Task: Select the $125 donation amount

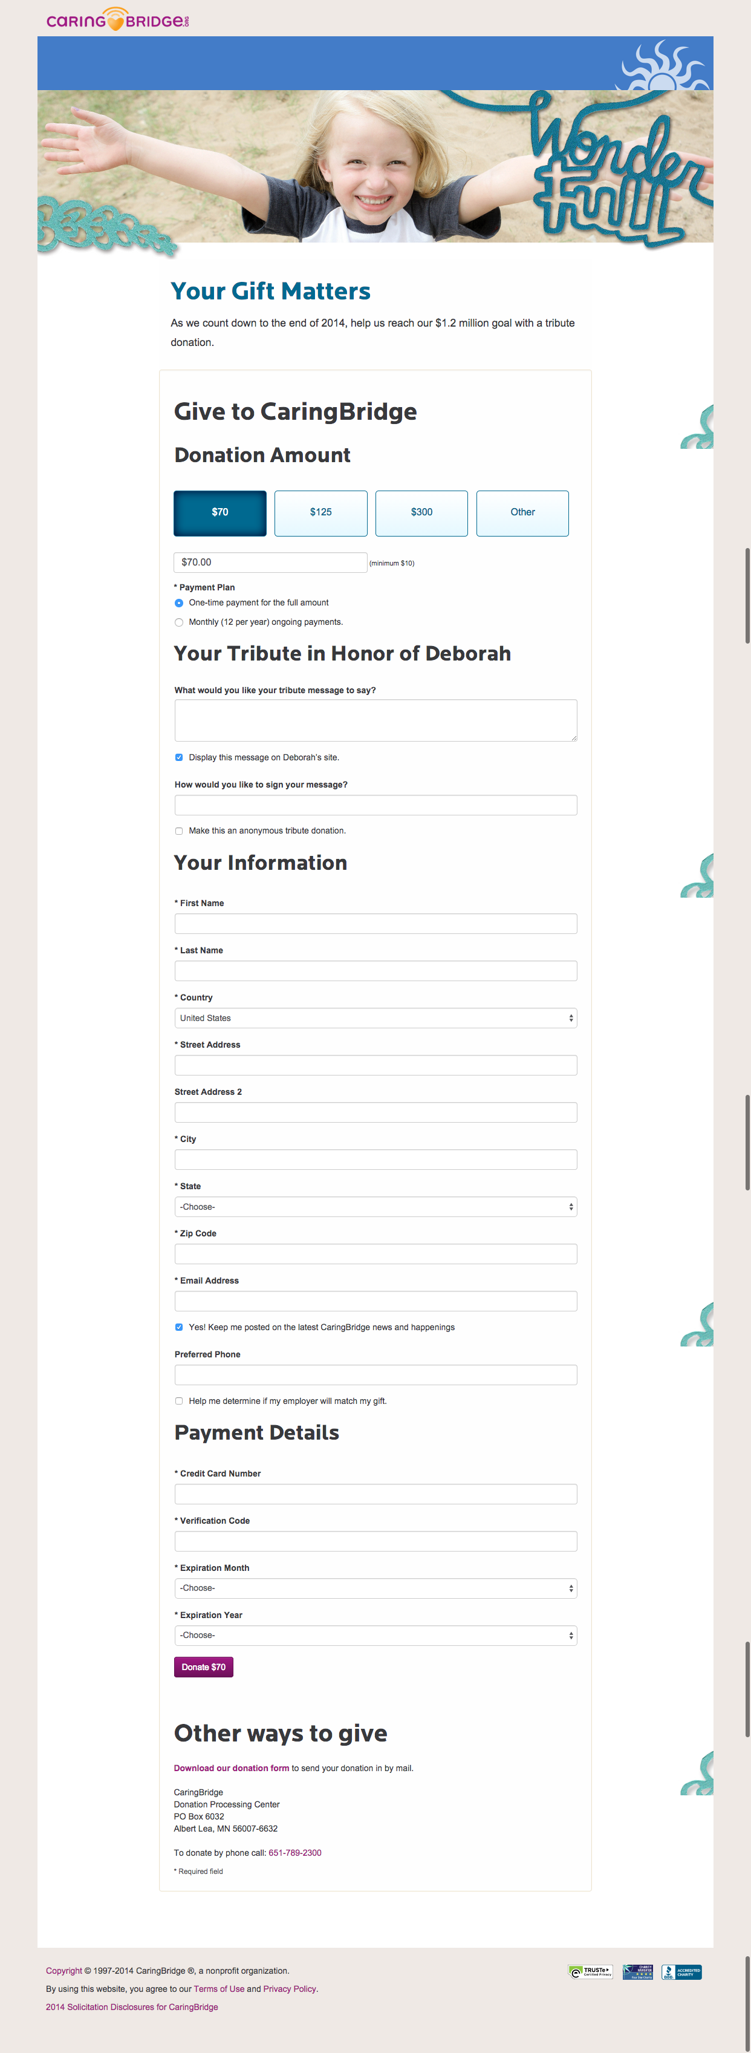Action: [321, 512]
